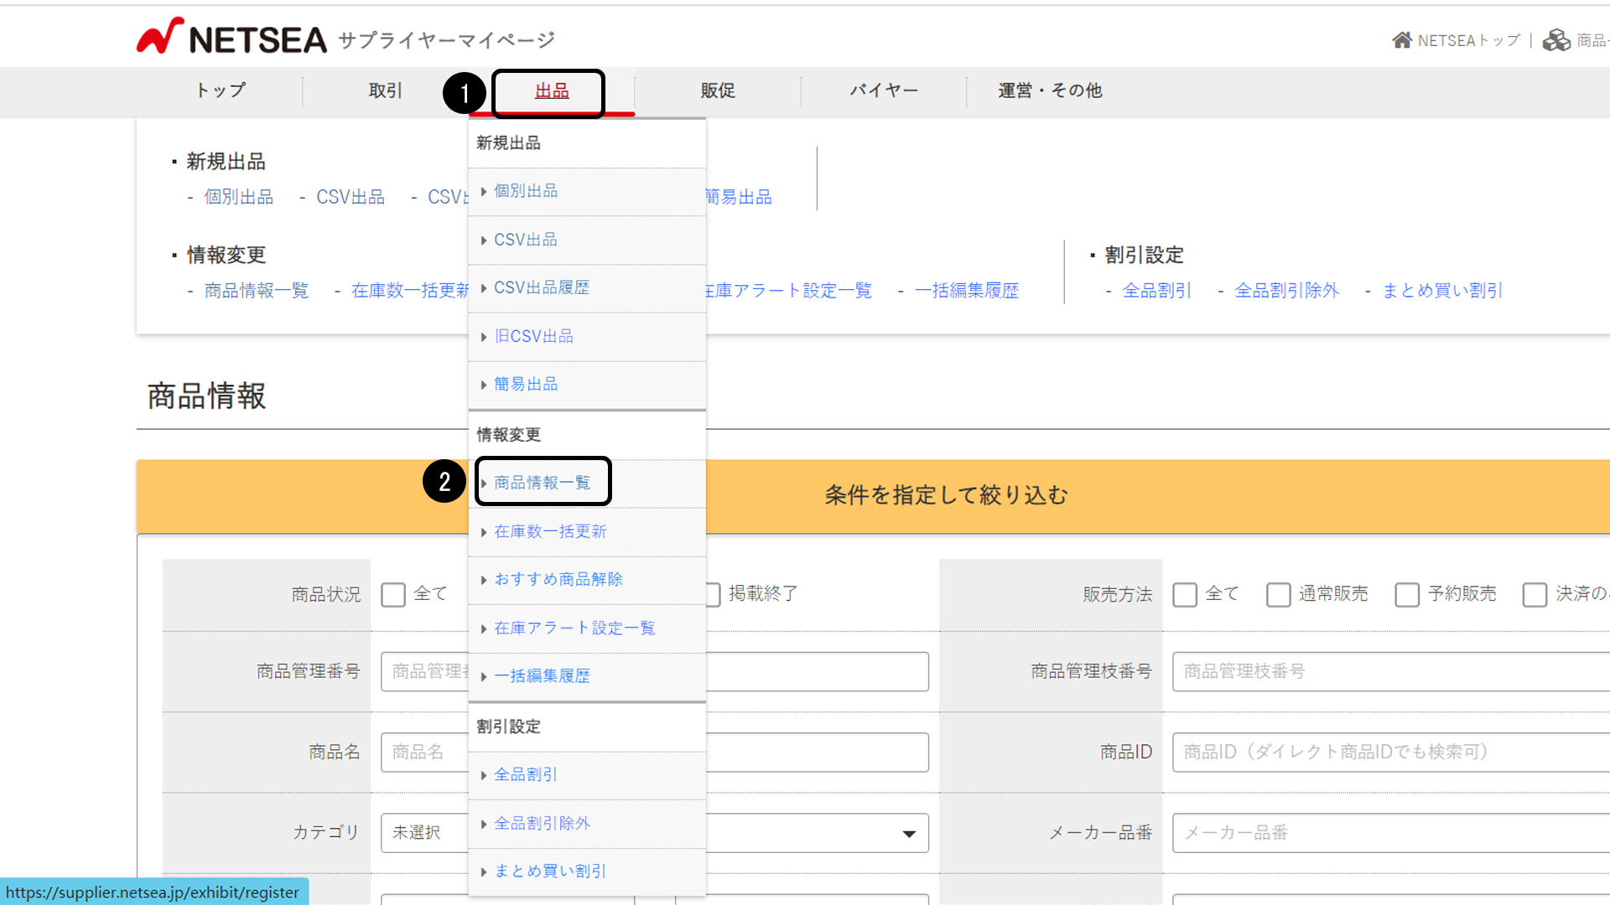Open the 販促 navigation tab

pos(718,90)
